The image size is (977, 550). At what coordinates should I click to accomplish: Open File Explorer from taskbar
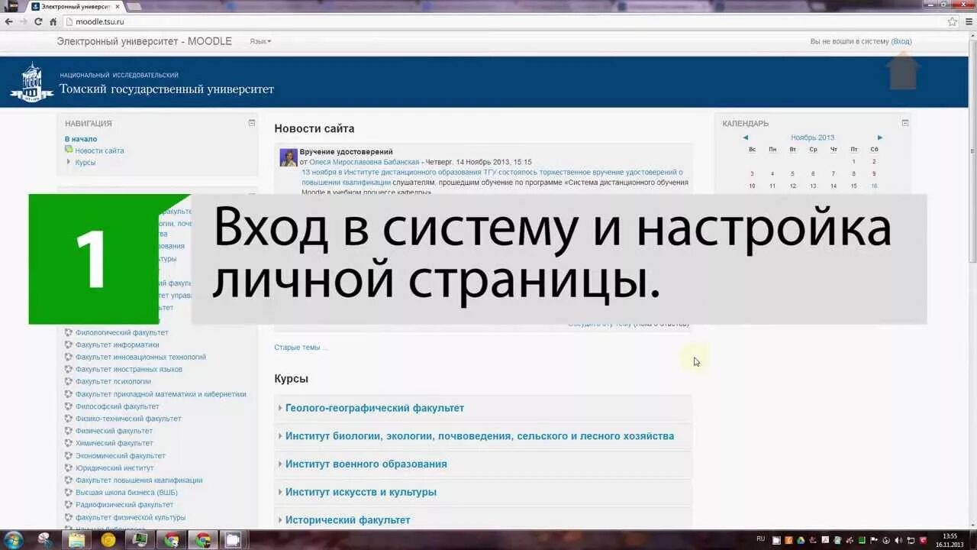[77, 540]
